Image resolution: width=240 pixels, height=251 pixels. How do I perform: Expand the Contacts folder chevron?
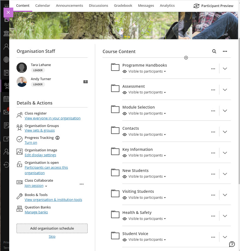225,132
